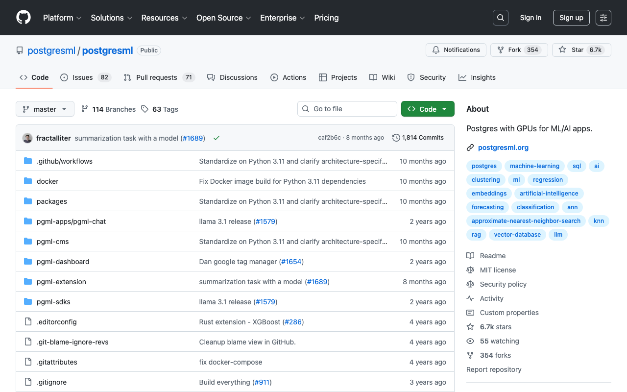This screenshot has width=627, height=392.
Task: Select the machine-learning topic tag
Action: point(534,166)
